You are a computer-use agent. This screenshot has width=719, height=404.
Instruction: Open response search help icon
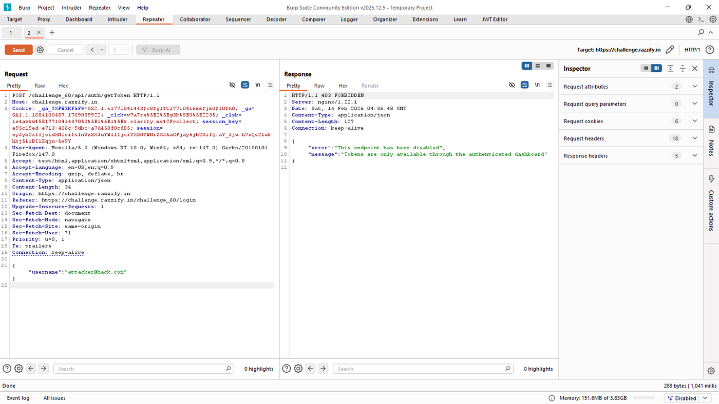click(x=287, y=369)
